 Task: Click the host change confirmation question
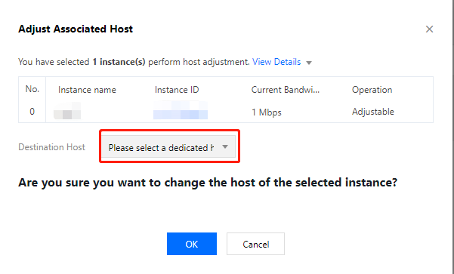208,183
